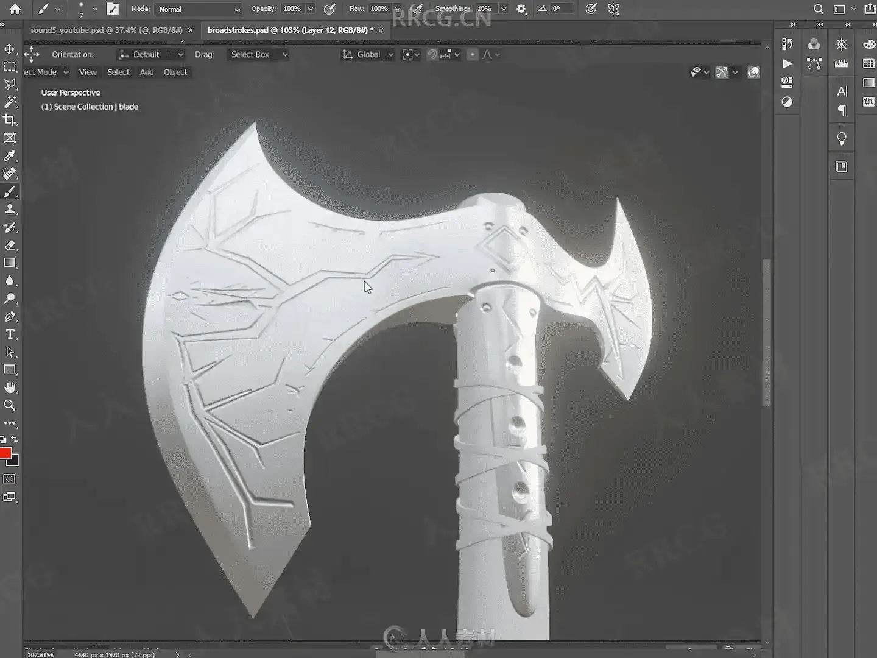Select the Dodge tool
Viewport: 877px width, 658px height.
click(x=10, y=299)
